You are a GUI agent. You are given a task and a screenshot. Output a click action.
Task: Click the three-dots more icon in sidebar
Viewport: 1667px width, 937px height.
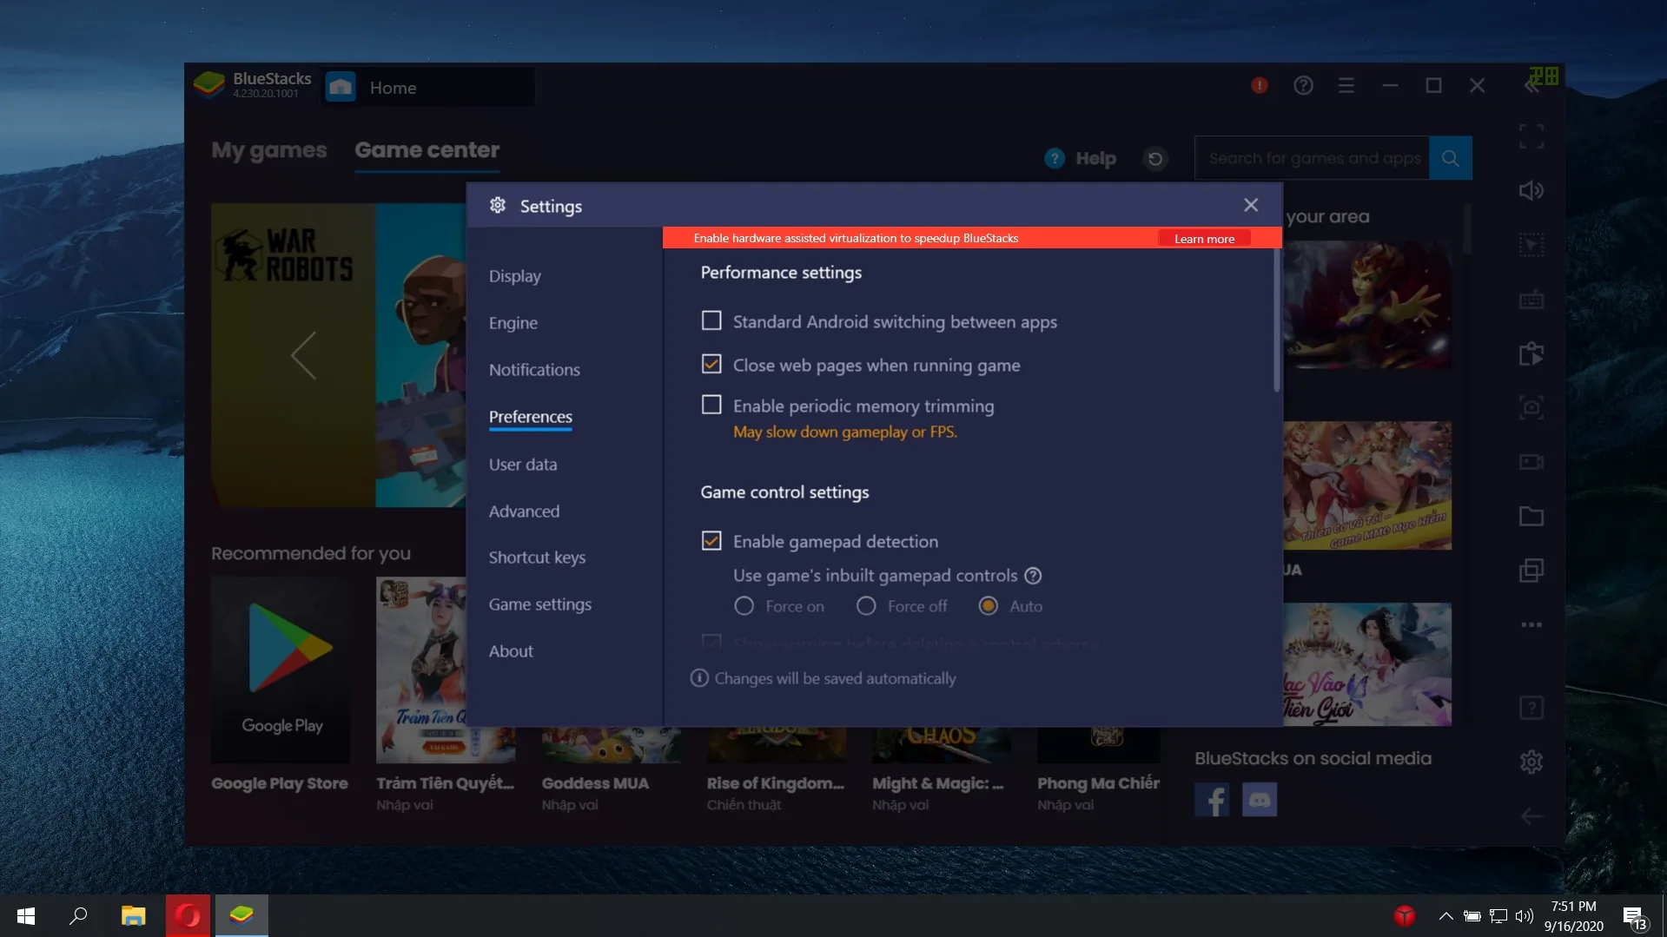[1531, 625]
